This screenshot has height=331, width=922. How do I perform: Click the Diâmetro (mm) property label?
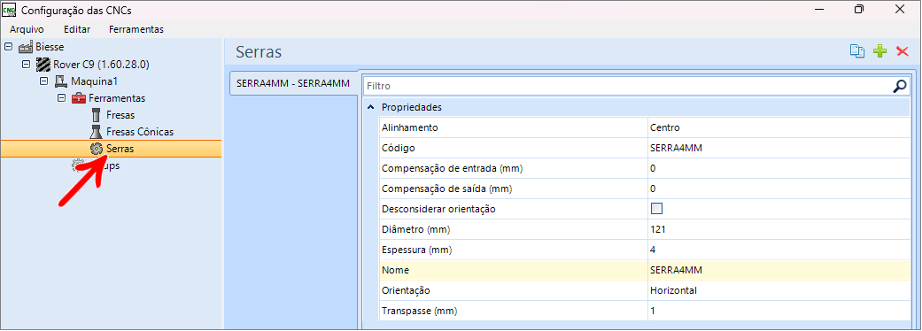coord(416,229)
